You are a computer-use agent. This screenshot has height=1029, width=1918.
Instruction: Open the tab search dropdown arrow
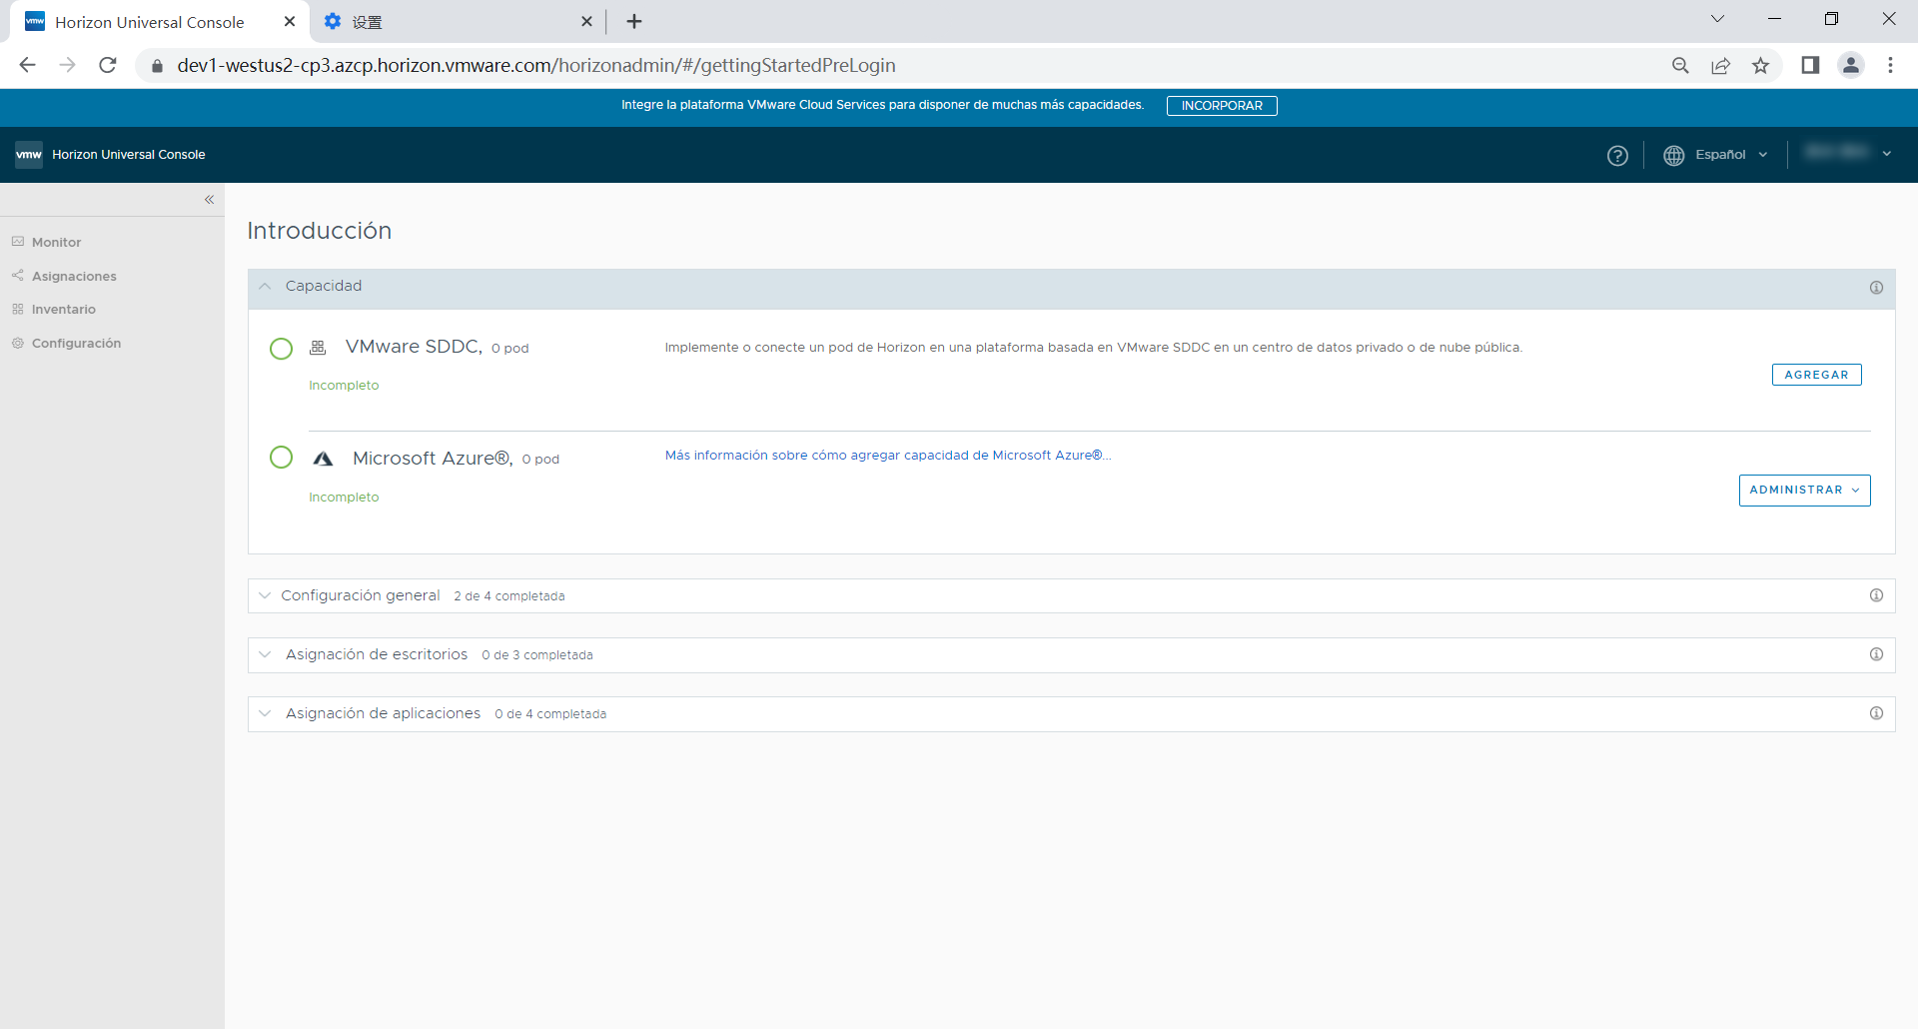[1717, 19]
